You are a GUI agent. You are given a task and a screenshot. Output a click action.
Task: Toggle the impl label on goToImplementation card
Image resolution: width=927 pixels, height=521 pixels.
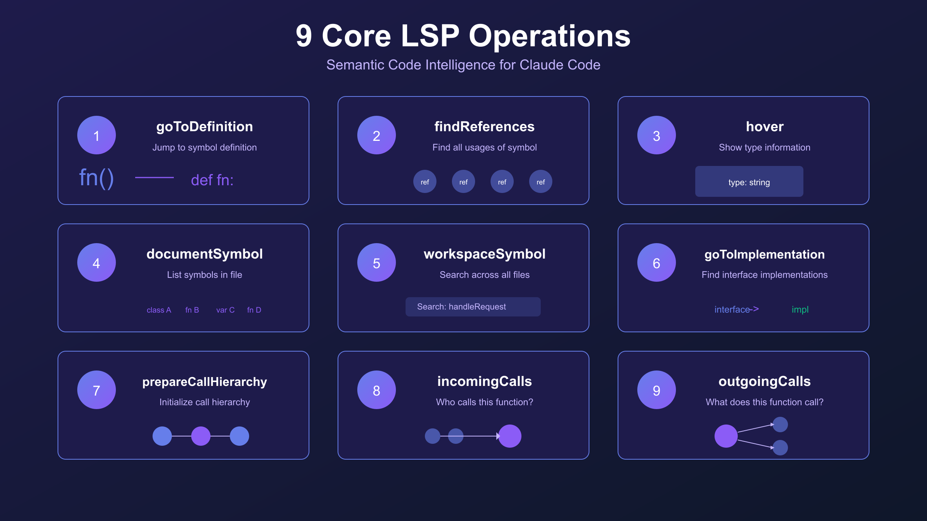800,309
